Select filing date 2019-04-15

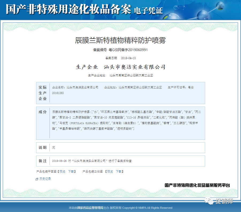pos(128,58)
